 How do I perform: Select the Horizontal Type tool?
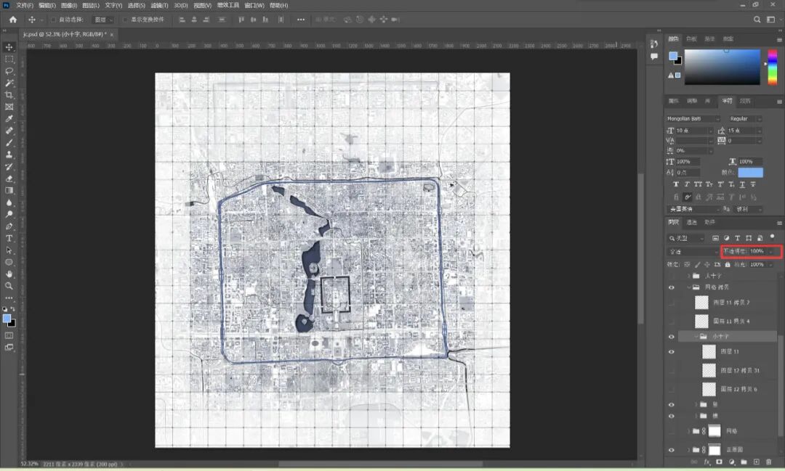(x=9, y=239)
